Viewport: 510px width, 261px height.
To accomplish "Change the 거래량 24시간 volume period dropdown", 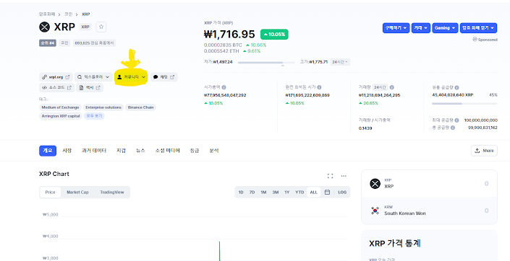I will [380, 87].
